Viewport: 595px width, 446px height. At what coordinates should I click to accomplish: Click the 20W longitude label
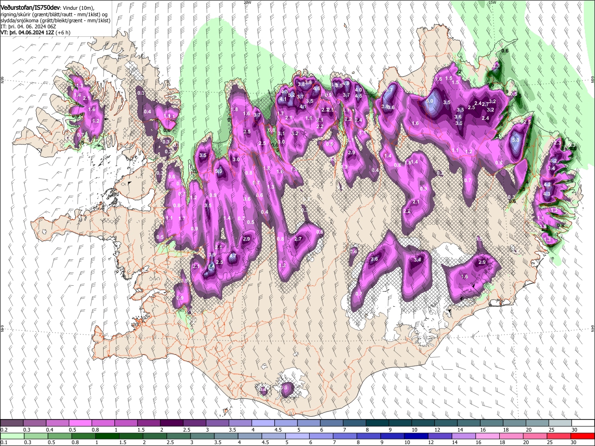247,2
